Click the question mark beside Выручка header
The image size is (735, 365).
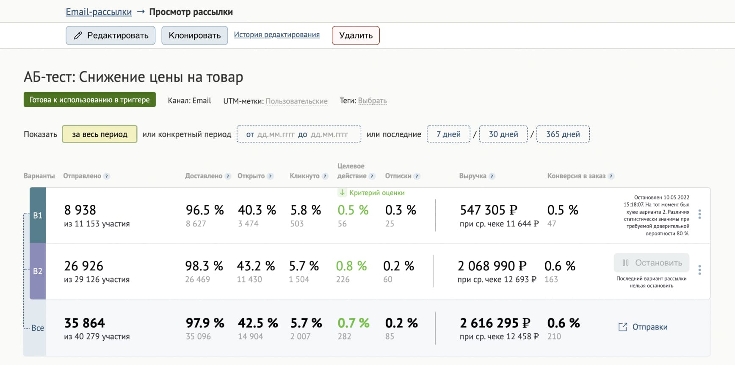[x=492, y=176]
